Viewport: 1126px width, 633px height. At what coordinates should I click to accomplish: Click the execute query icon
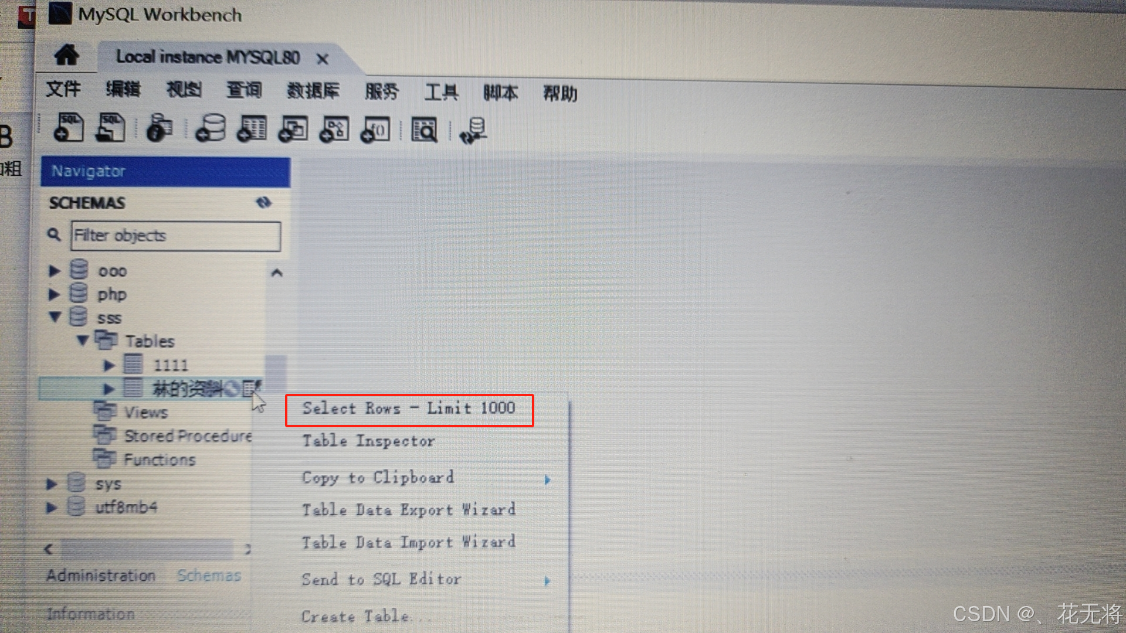474,130
